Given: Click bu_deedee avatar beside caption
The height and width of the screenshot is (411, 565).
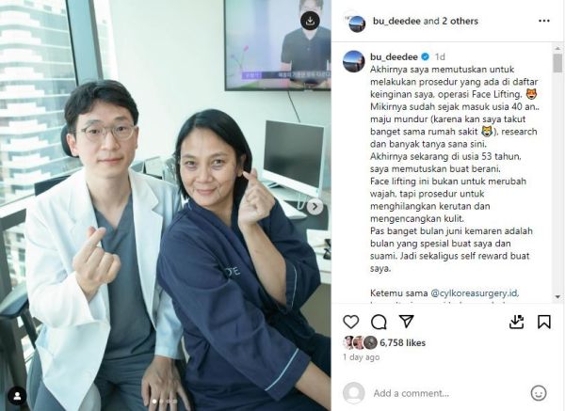Looking at the screenshot, I should (x=354, y=61).
